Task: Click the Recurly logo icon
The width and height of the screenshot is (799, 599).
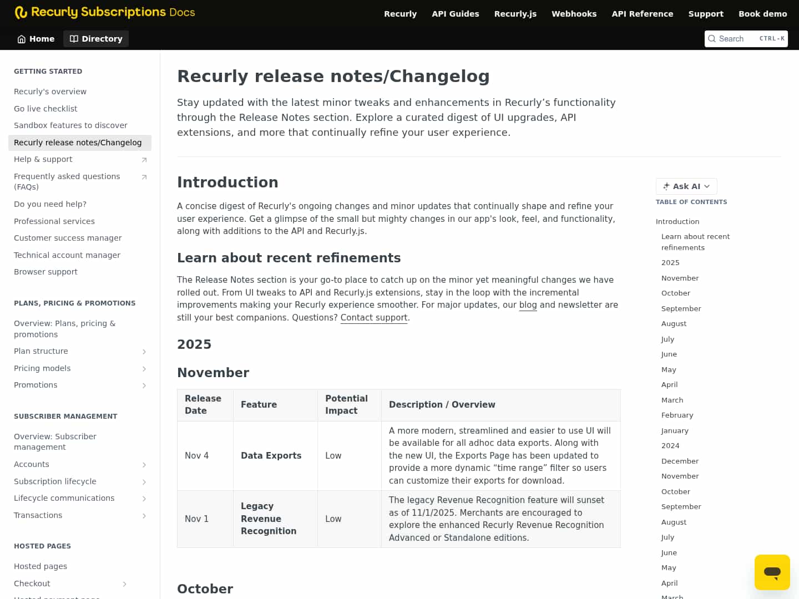Action: tap(22, 12)
